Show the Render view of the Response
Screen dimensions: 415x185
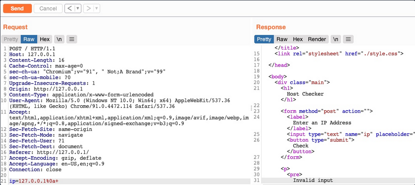(317, 39)
